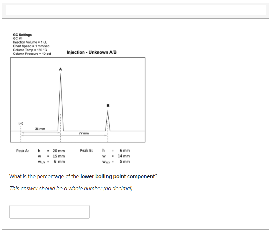Select the text field at the top
271x233 pixels.
[x=135, y=10]
